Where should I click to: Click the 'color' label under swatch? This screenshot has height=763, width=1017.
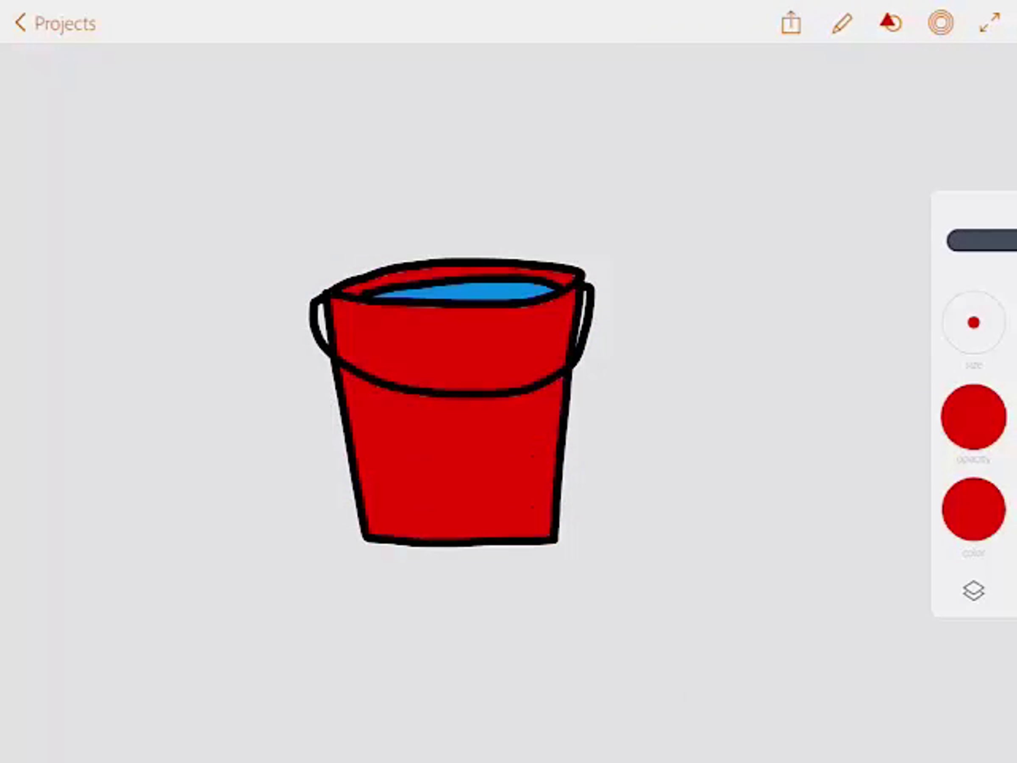pos(973,553)
